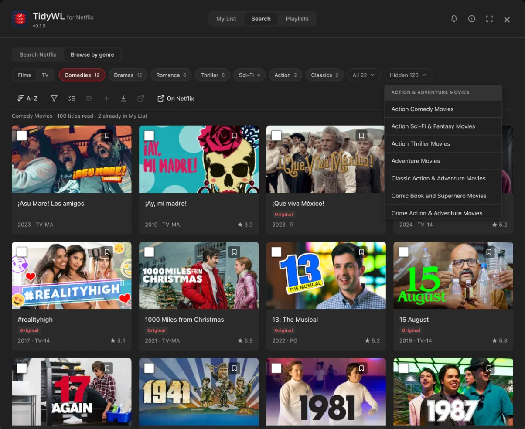Bookmark 1000 Miles from Christmas
The height and width of the screenshot is (429, 525).
coord(234,252)
